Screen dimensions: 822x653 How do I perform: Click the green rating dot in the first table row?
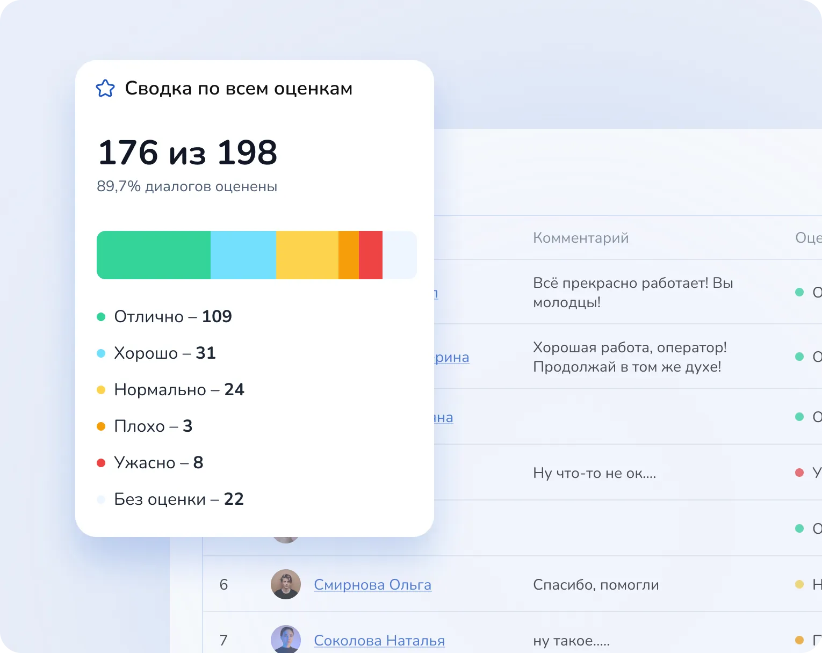799,293
